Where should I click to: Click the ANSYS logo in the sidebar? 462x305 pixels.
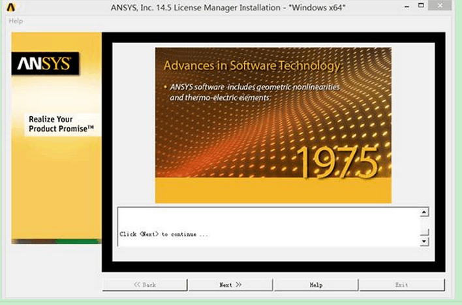pyautogui.click(x=46, y=63)
